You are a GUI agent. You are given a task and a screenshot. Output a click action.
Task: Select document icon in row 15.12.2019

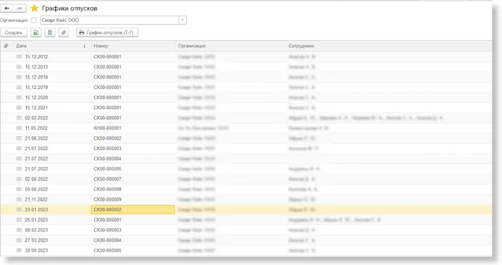click(x=19, y=87)
